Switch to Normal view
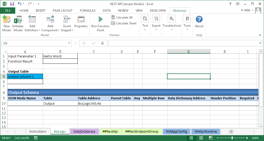 [x=191, y=138]
